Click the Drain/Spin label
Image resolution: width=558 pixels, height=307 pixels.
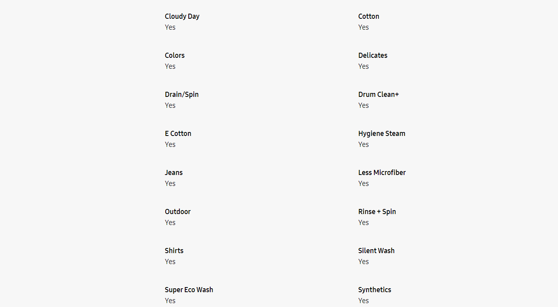coord(182,95)
